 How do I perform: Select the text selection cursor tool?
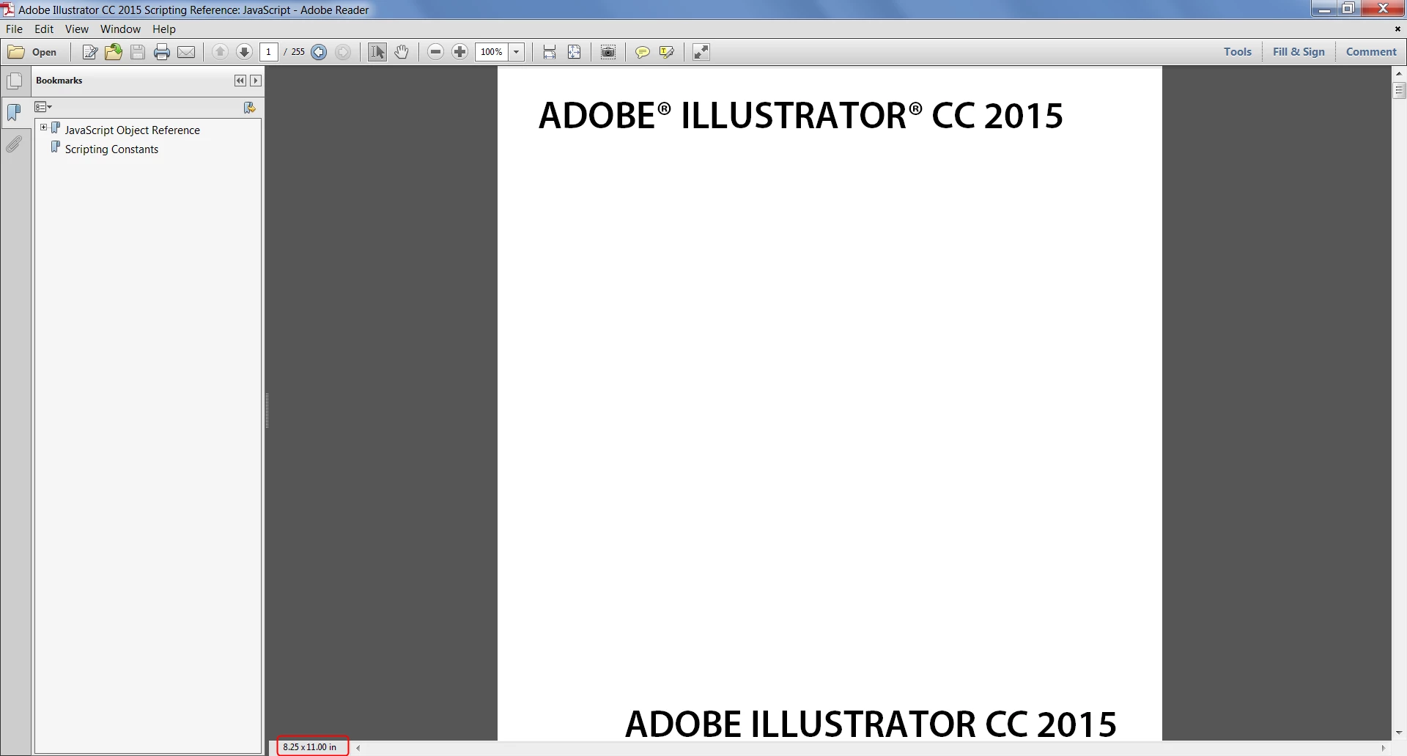[x=377, y=52]
